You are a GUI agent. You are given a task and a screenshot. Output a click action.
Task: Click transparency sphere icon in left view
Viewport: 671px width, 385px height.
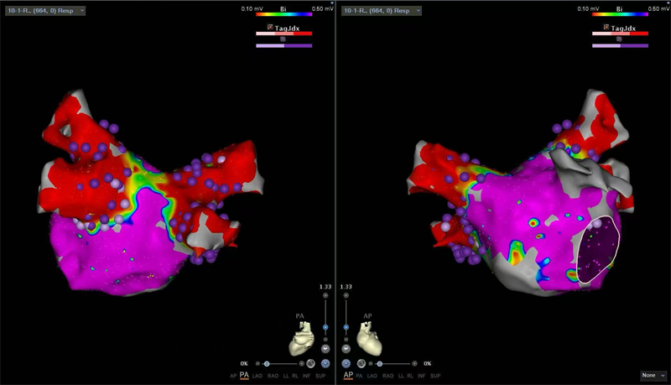click(309, 363)
